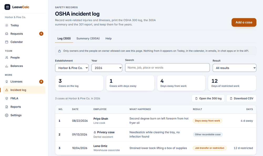The height and width of the screenshot is (156, 263).
Task: Click the Needlestick incident description
Action: pyautogui.click(x=155, y=134)
